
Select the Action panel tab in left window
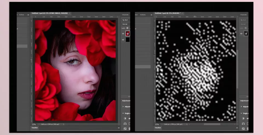(22, 15)
